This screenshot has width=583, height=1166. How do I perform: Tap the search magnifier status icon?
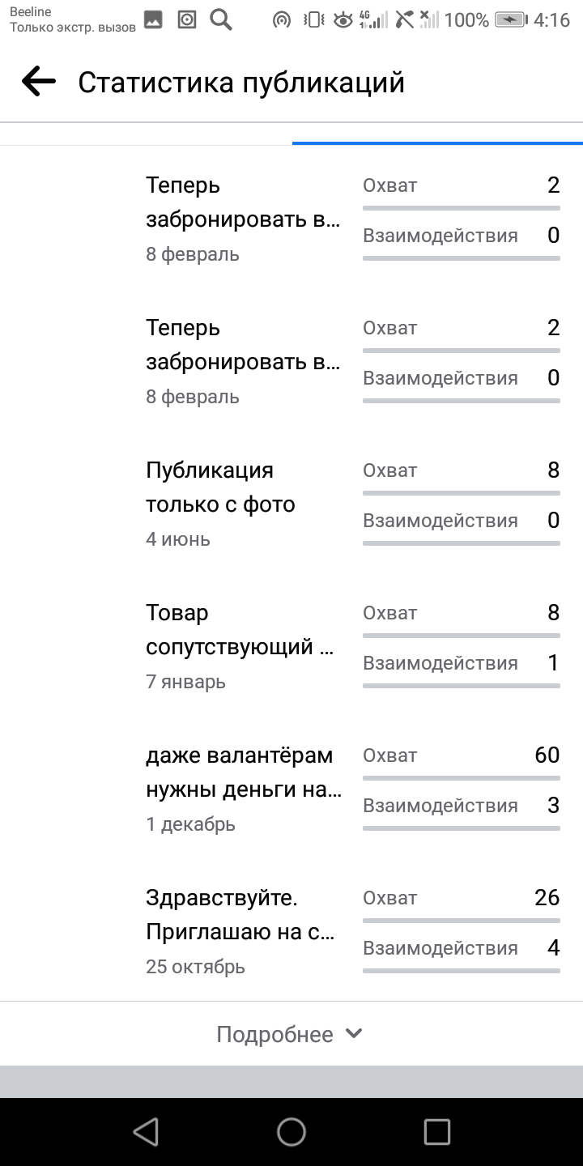click(221, 19)
